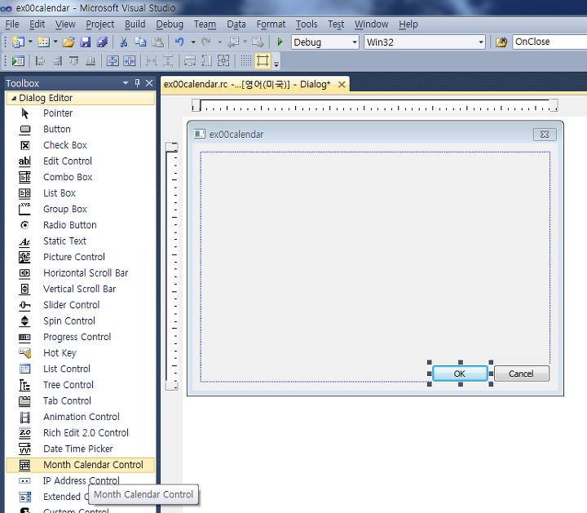Click the Save All icon
This screenshot has width=587, height=513.
[x=102, y=42]
